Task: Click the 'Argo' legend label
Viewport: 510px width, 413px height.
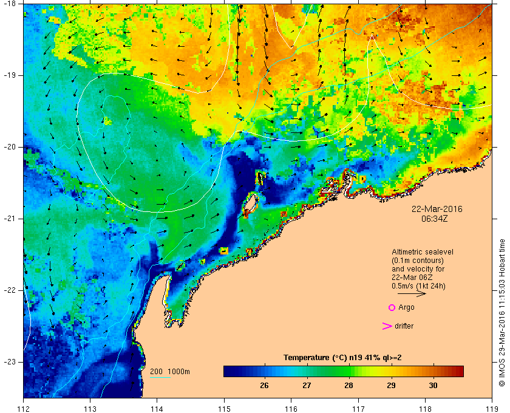Action: click(406, 307)
